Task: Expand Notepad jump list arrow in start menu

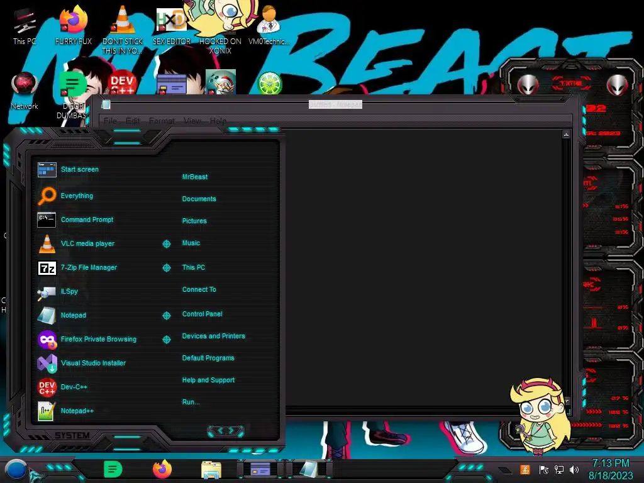Action: [166, 316]
